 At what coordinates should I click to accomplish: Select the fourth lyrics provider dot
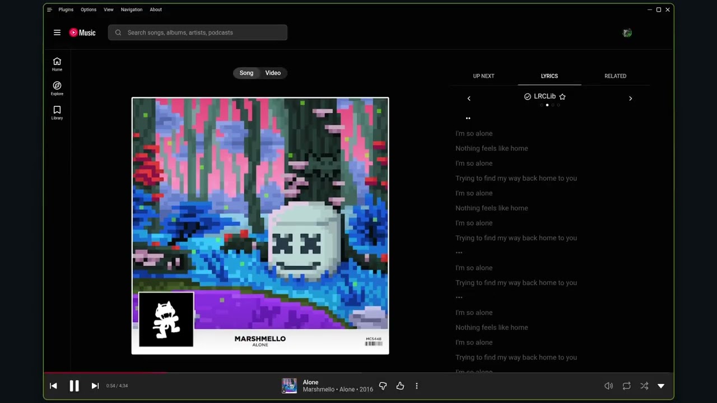[x=558, y=105]
